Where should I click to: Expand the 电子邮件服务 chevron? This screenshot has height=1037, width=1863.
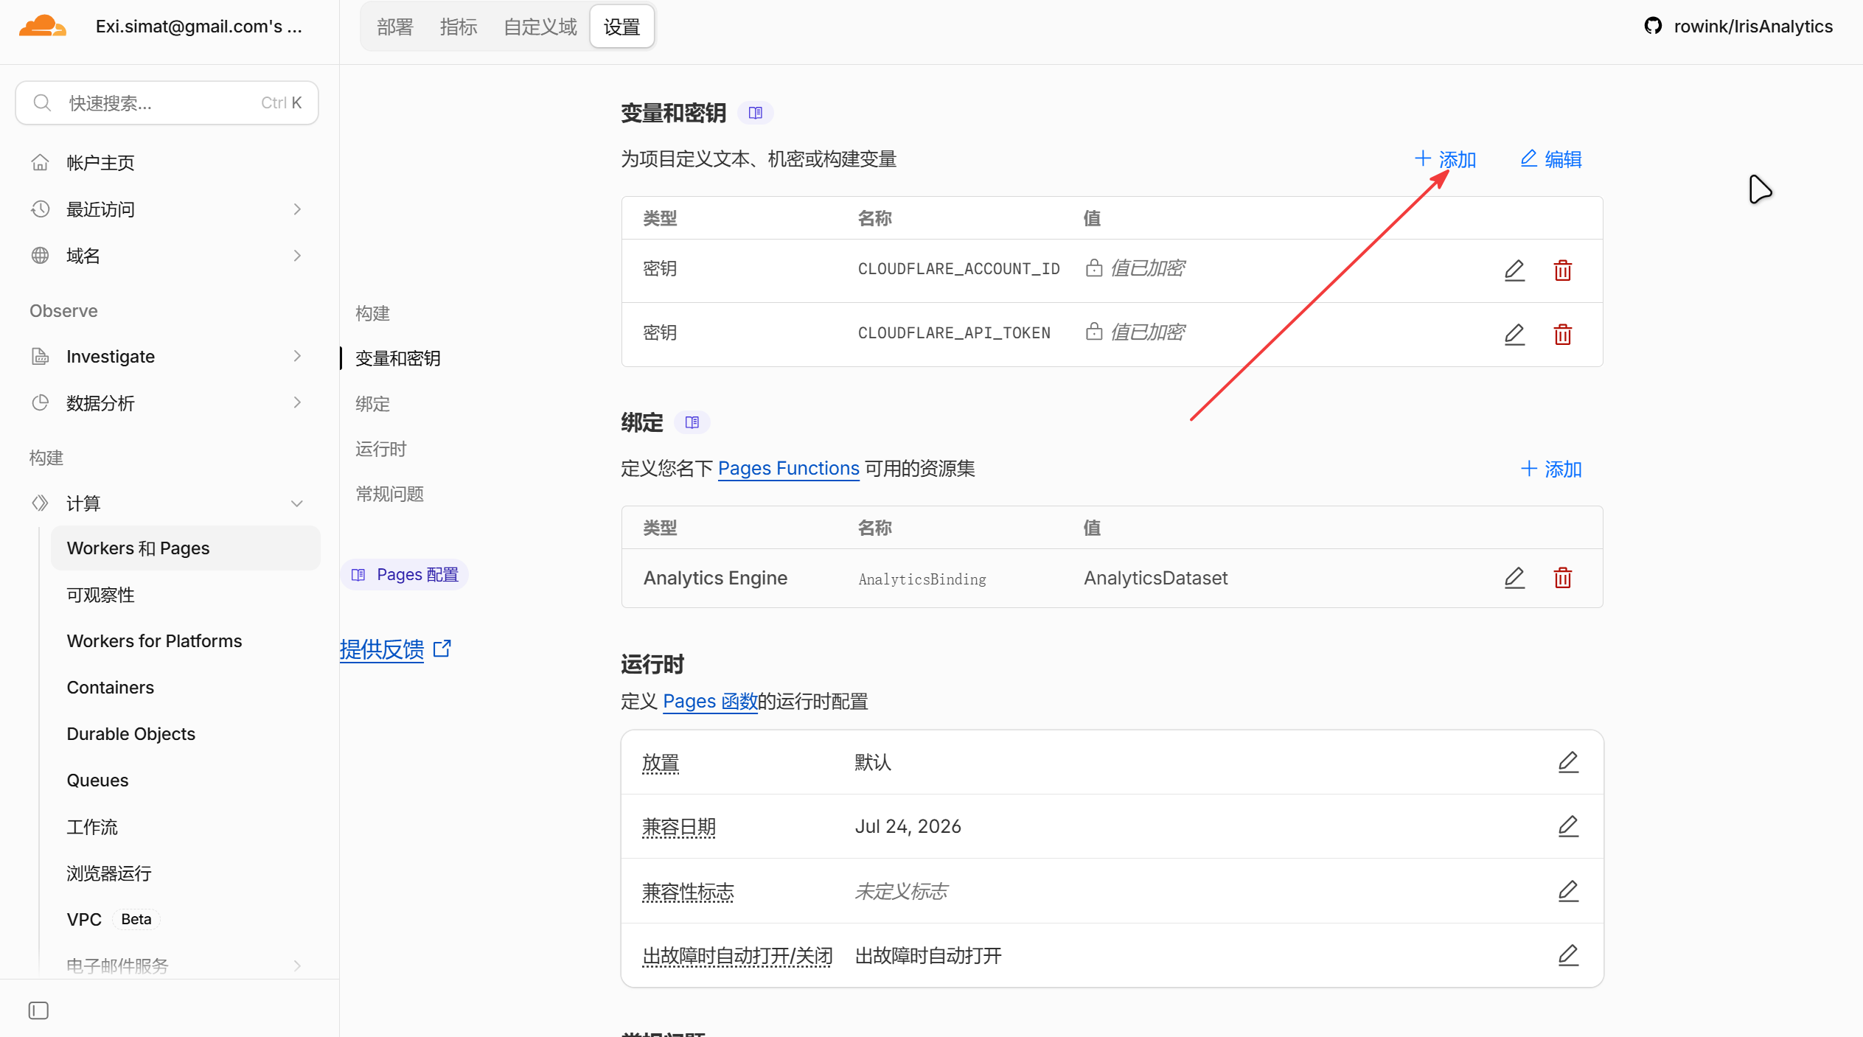297,966
